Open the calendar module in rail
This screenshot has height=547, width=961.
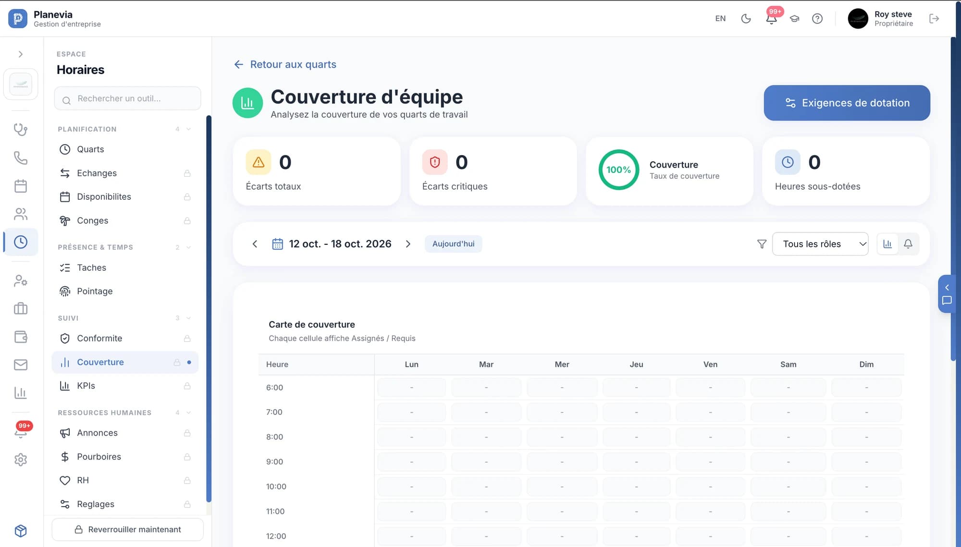(21, 186)
